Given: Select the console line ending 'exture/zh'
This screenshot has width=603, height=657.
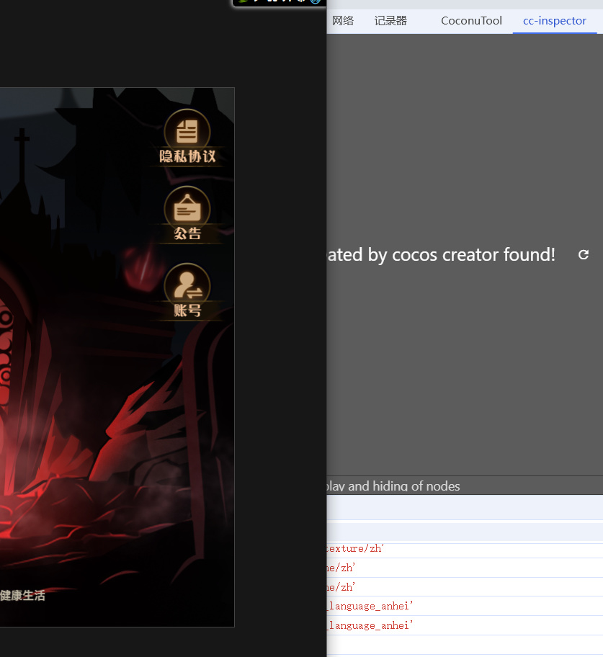Looking at the screenshot, I should click(465, 548).
